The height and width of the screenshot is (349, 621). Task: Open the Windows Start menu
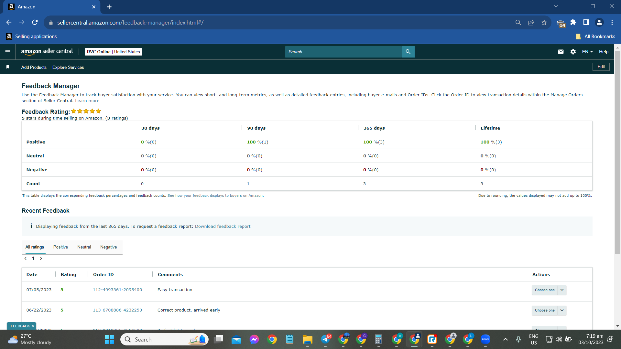coord(109,339)
